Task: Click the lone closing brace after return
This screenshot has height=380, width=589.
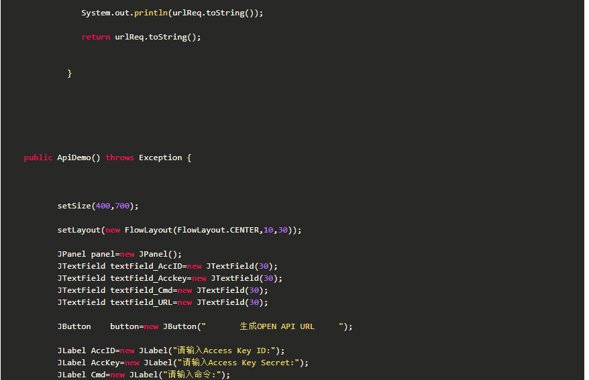Action: 70,74
